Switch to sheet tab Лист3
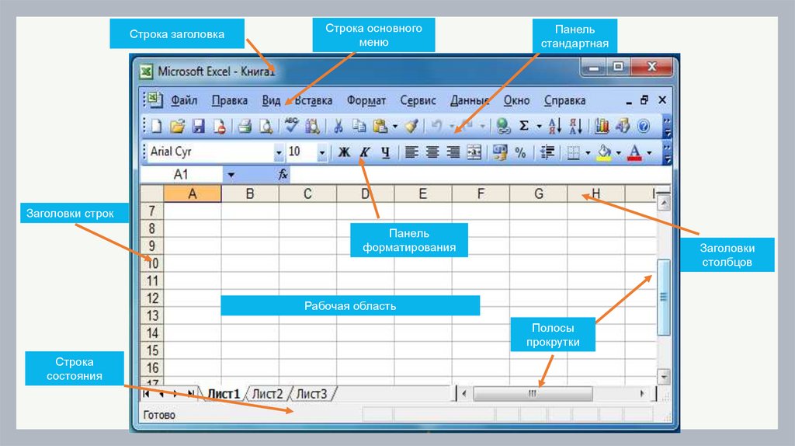 (311, 394)
